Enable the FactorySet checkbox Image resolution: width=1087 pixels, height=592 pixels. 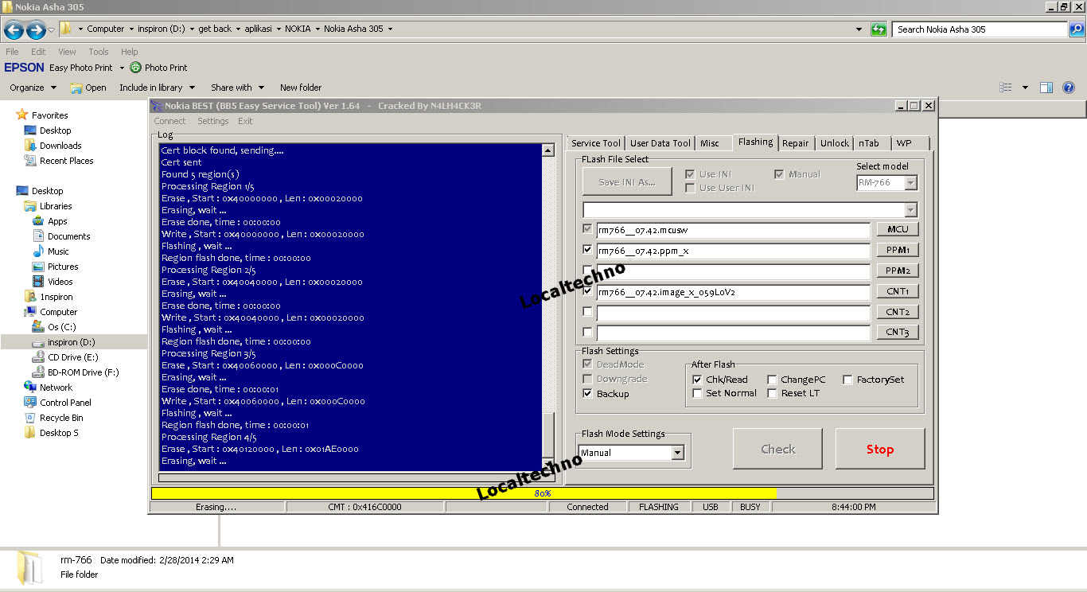coord(848,380)
